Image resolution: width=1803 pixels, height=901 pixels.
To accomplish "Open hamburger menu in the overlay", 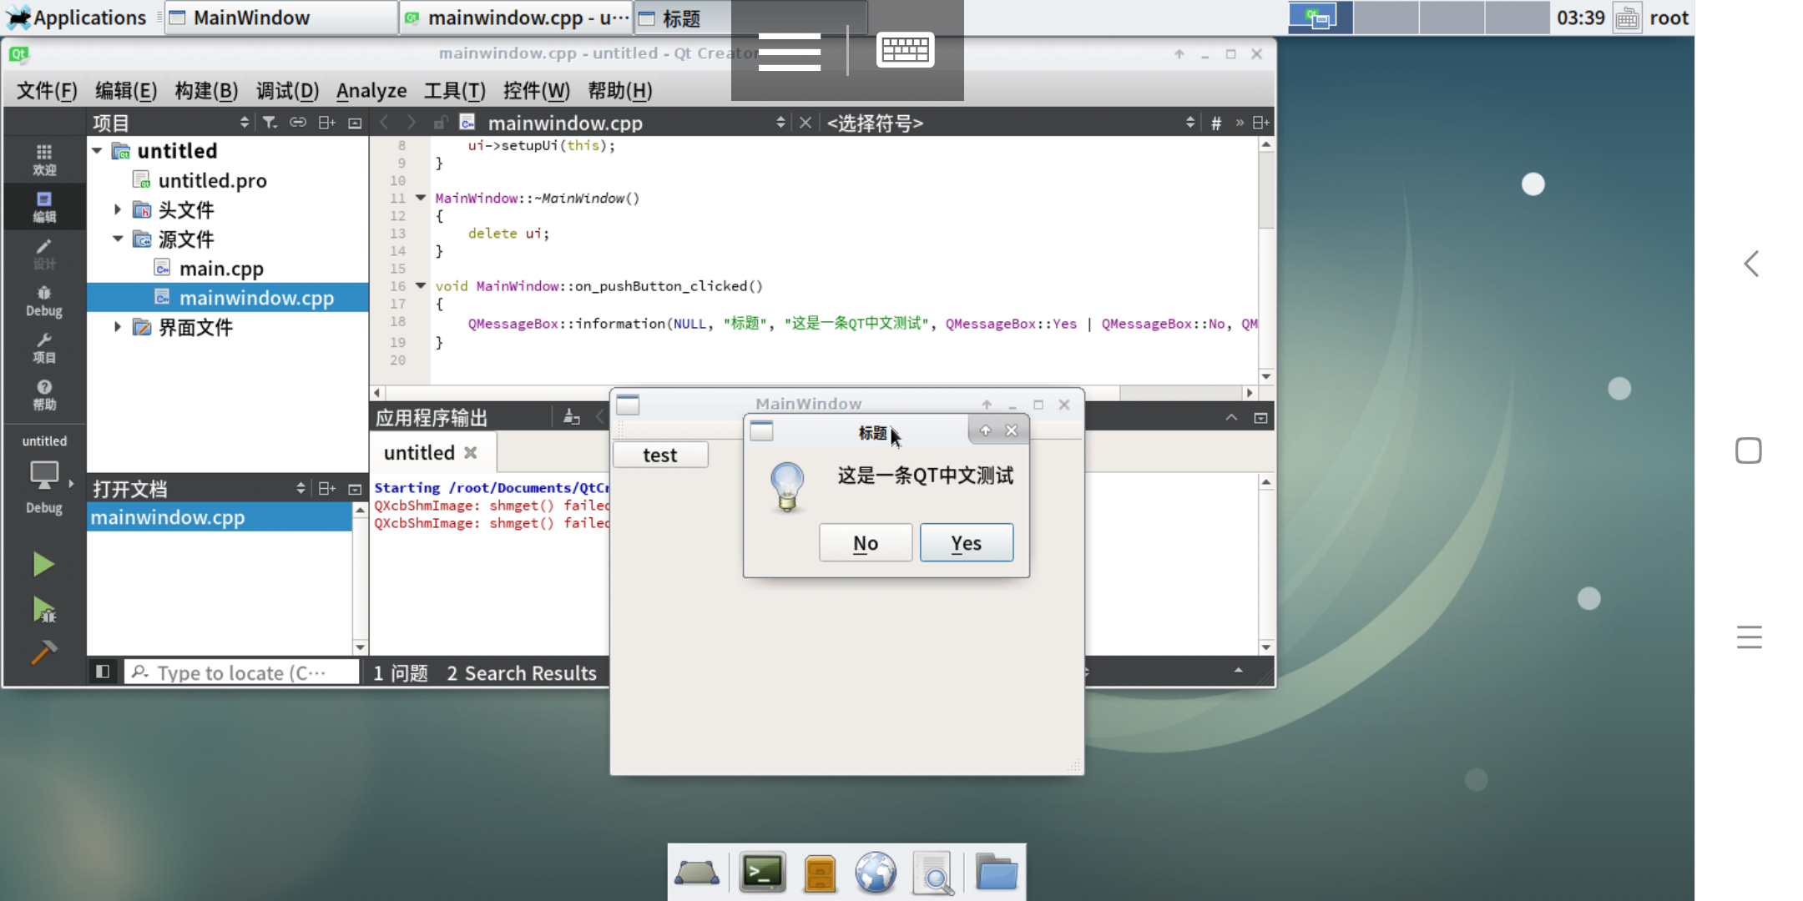I will pos(789,52).
